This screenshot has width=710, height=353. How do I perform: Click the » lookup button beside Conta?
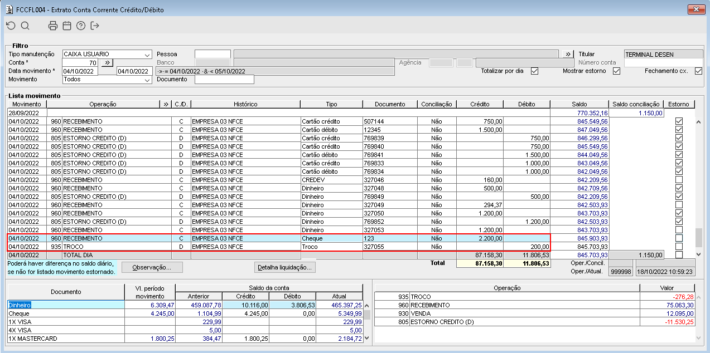108,63
